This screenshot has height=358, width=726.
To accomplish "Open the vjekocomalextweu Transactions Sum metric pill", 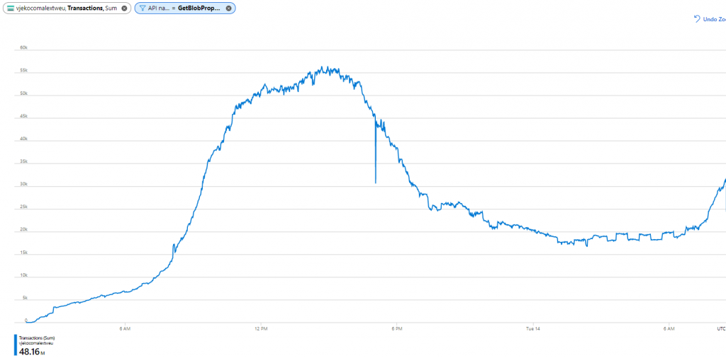I will click(x=67, y=8).
